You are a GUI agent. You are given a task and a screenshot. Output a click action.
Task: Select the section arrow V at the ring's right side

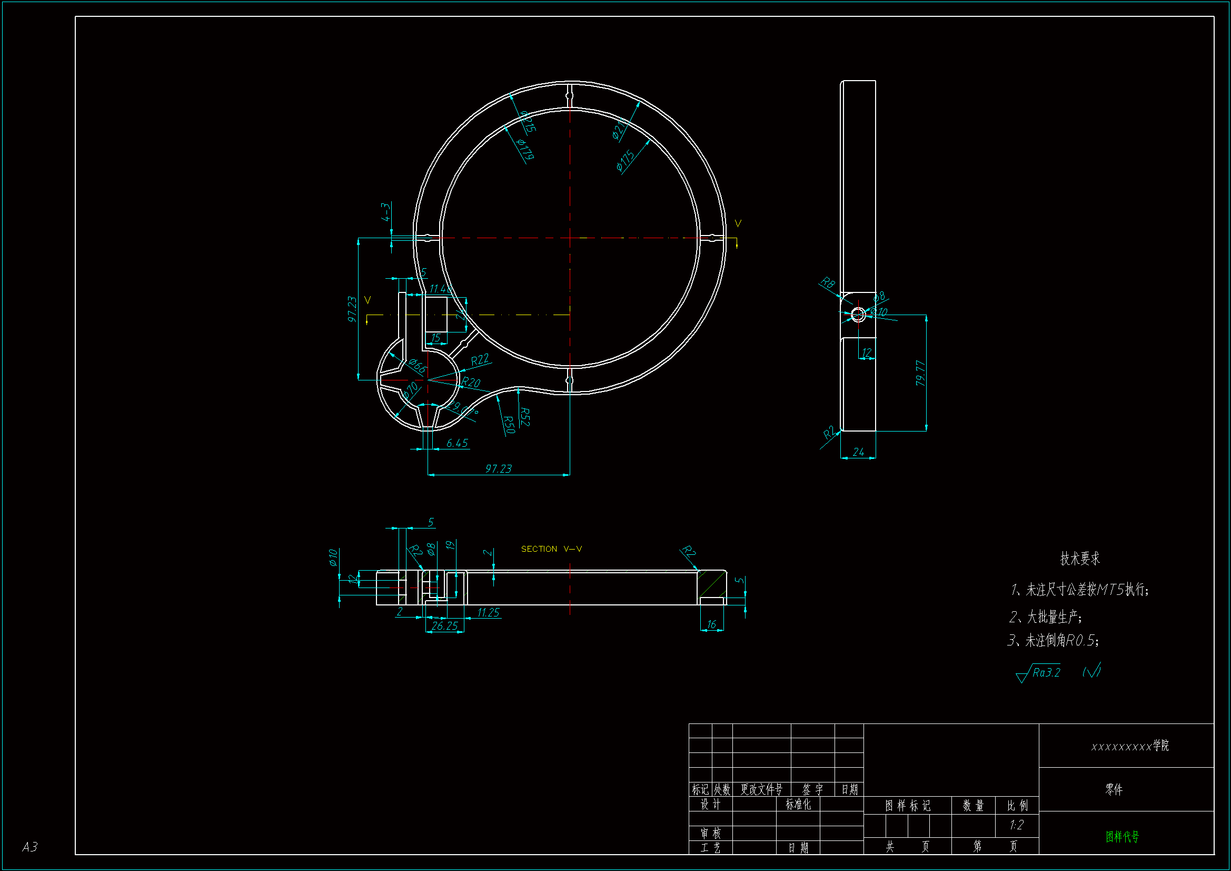coord(738,224)
